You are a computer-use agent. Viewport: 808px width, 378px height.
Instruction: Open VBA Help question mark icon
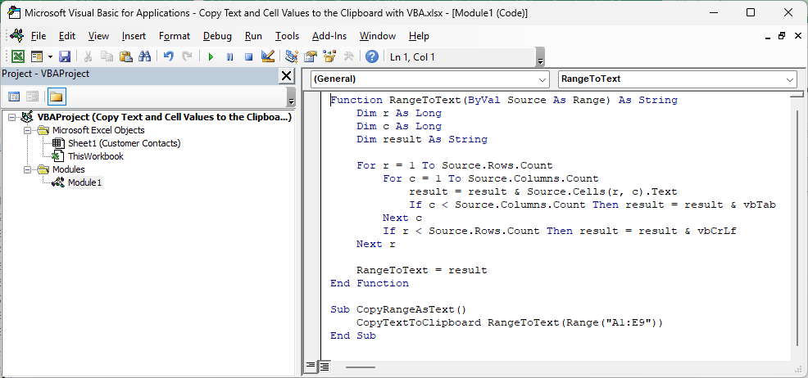pos(372,56)
